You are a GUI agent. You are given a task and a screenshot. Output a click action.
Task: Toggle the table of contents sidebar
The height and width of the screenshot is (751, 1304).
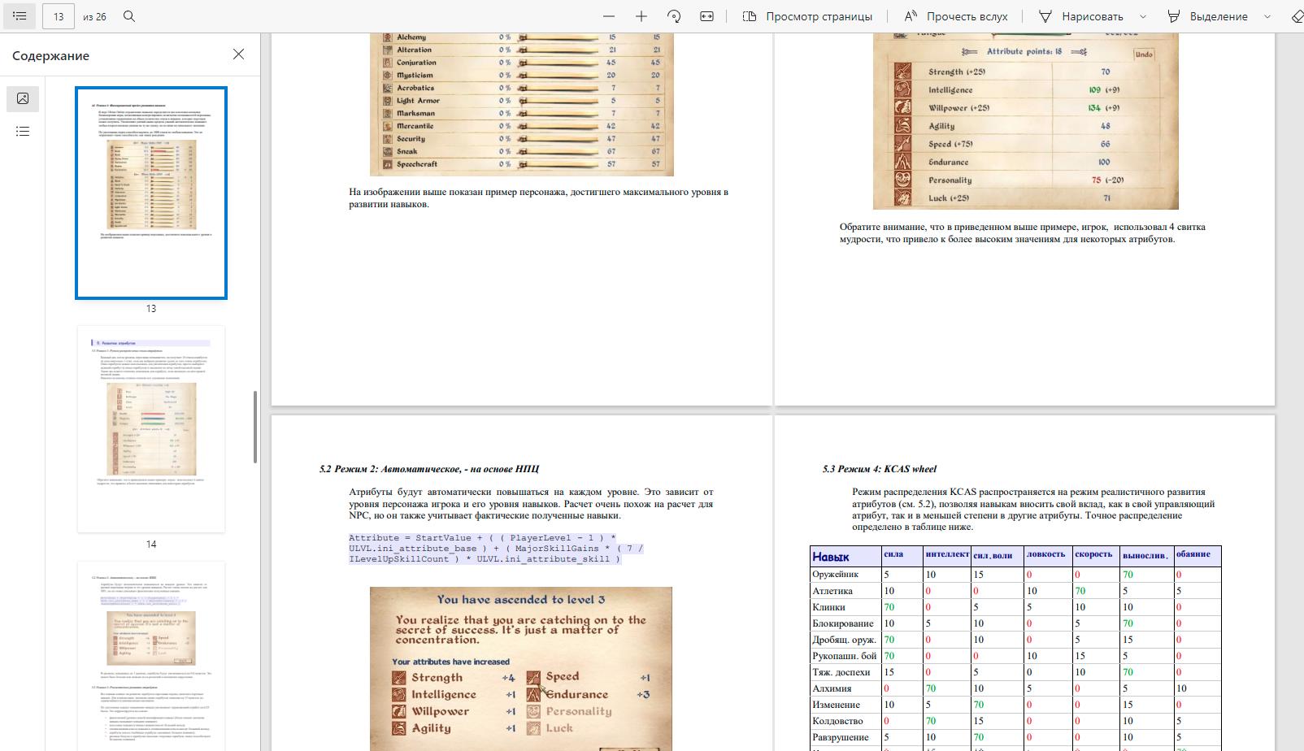pos(20,16)
